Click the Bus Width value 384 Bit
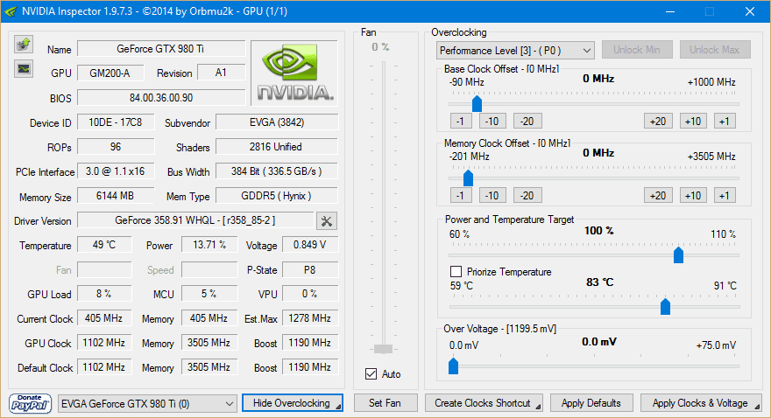This screenshot has width=771, height=418. (x=277, y=171)
